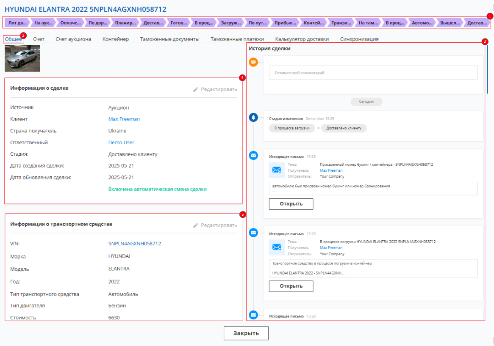Viewport: 494px width, 346px height.
Task: Select the 'Автомо...' stage pill
Action: pyautogui.click(x=422, y=23)
